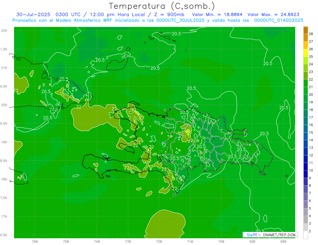
Task: Click the legend swatch between 27 and 28
Action: (306, 38)
